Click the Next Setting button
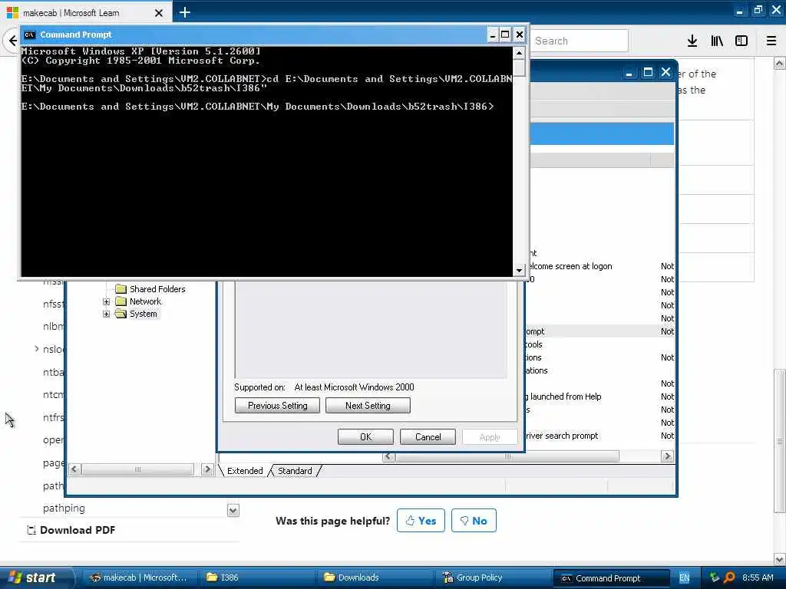Screen dimensions: 786x589 [x=368, y=405]
